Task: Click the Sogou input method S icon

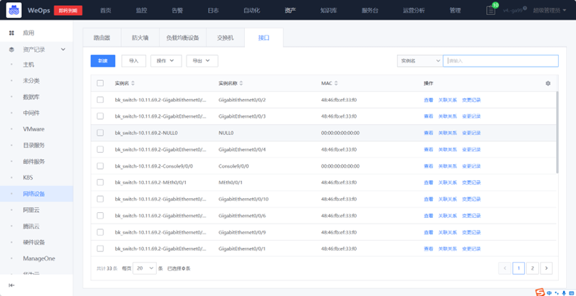Action: point(540,292)
